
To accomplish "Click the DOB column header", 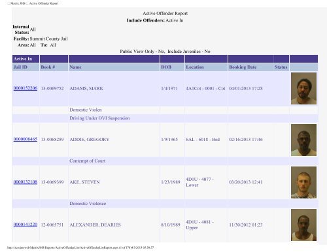I will click(x=166, y=67).
